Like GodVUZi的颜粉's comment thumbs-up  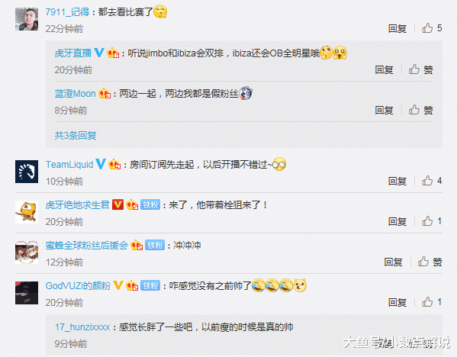[427, 302]
